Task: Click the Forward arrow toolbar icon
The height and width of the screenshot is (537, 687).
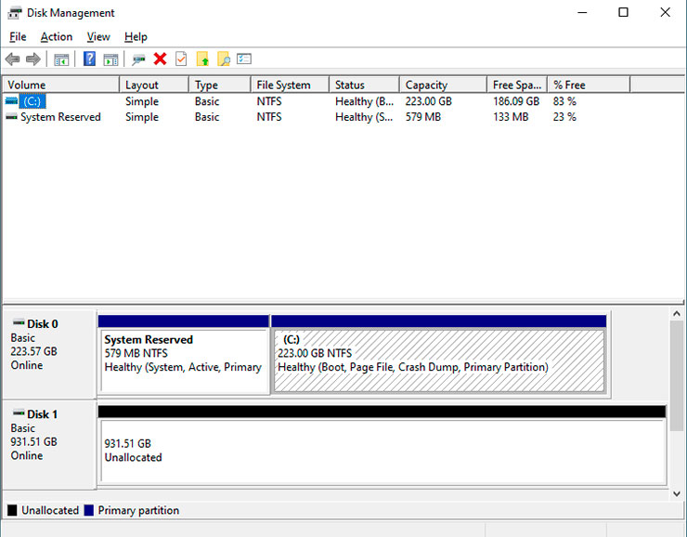Action: 33,59
